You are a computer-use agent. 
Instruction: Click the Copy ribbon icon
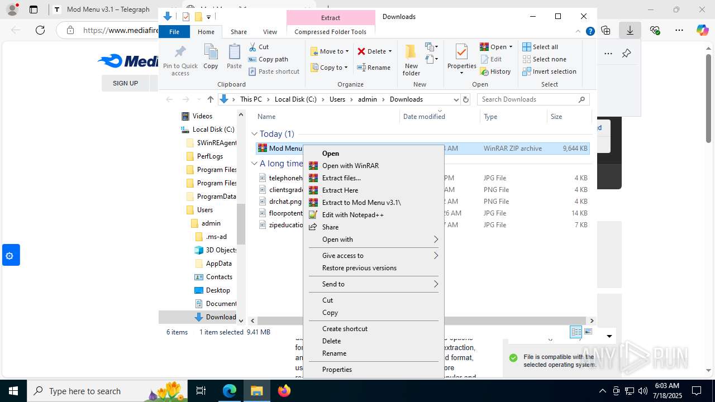tap(211, 56)
